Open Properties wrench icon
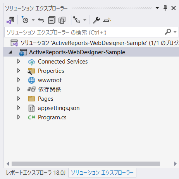The image size is (179, 179). click(96, 20)
